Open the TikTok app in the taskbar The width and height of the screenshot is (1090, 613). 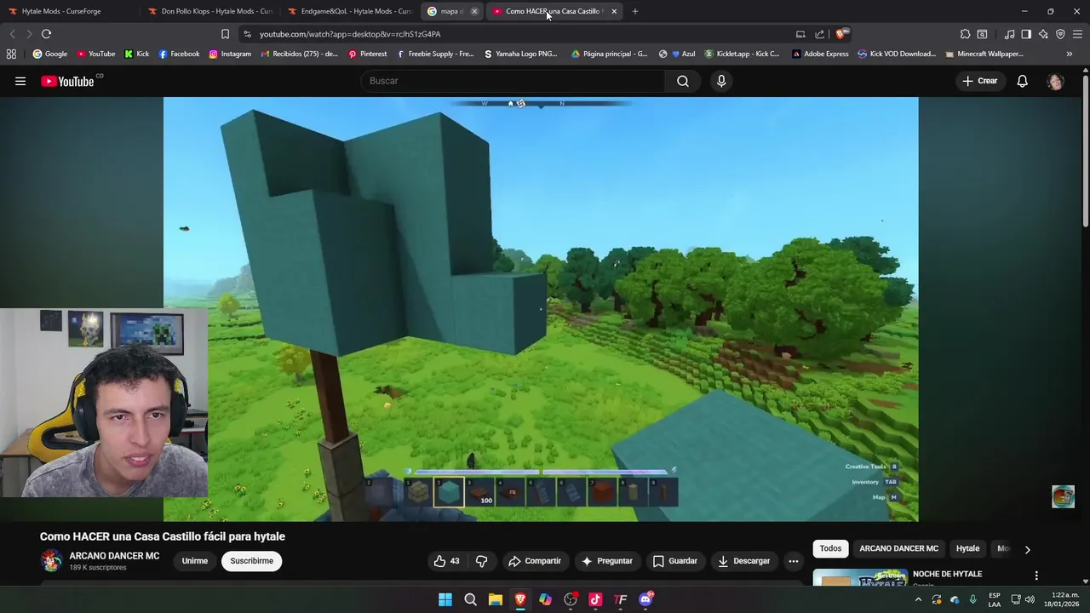point(595,599)
